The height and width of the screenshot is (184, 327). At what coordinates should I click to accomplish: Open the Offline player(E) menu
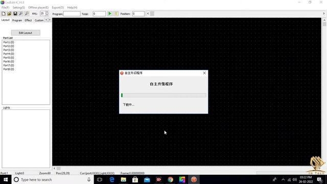tap(38, 8)
